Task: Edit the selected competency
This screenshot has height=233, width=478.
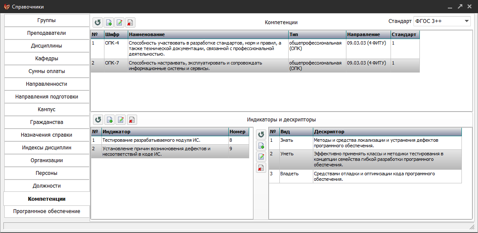Action: tap(120, 22)
